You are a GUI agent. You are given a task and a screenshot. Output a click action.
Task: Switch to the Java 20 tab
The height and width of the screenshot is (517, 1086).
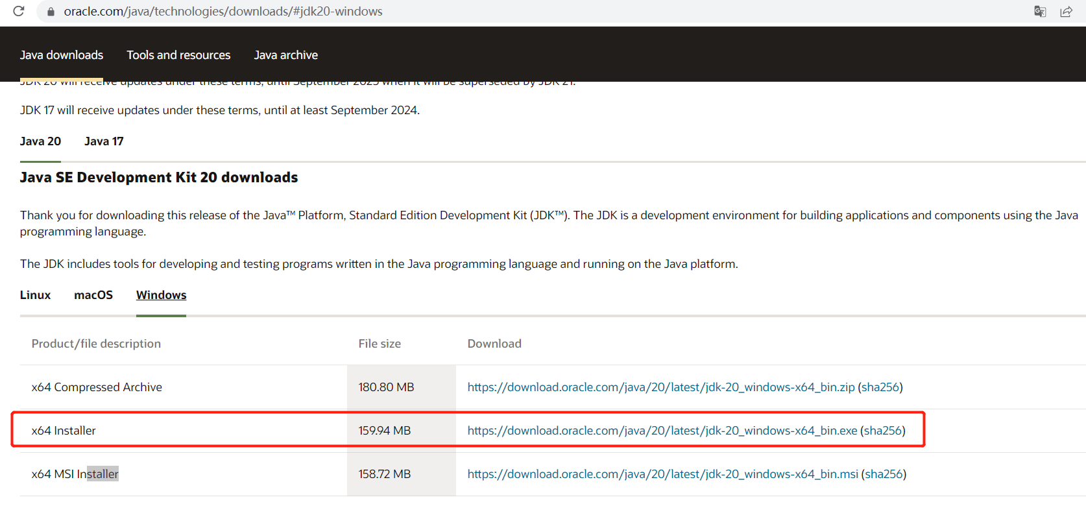pos(40,141)
